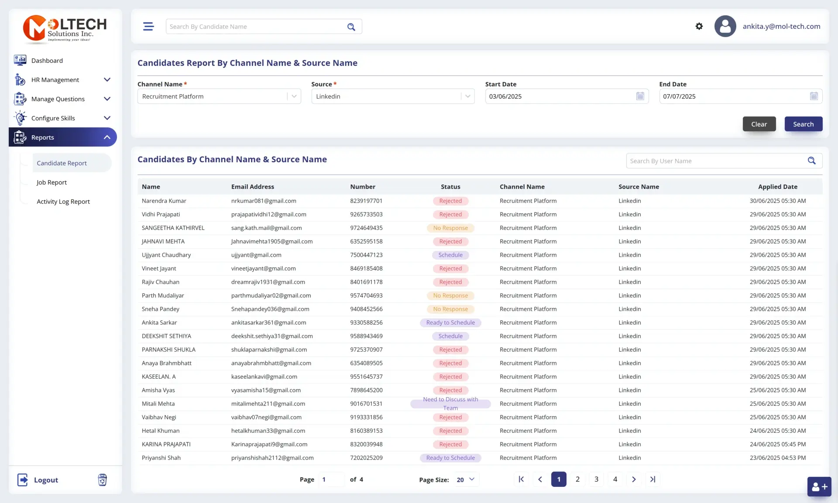The width and height of the screenshot is (838, 503).
Task: Open the End Date calendar picker icon
Action: (x=814, y=96)
